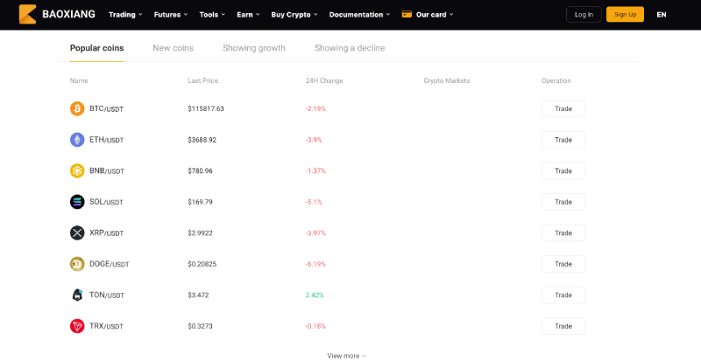Click the BAOXIANG brand name text
The image size is (701, 361).
[68, 14]
